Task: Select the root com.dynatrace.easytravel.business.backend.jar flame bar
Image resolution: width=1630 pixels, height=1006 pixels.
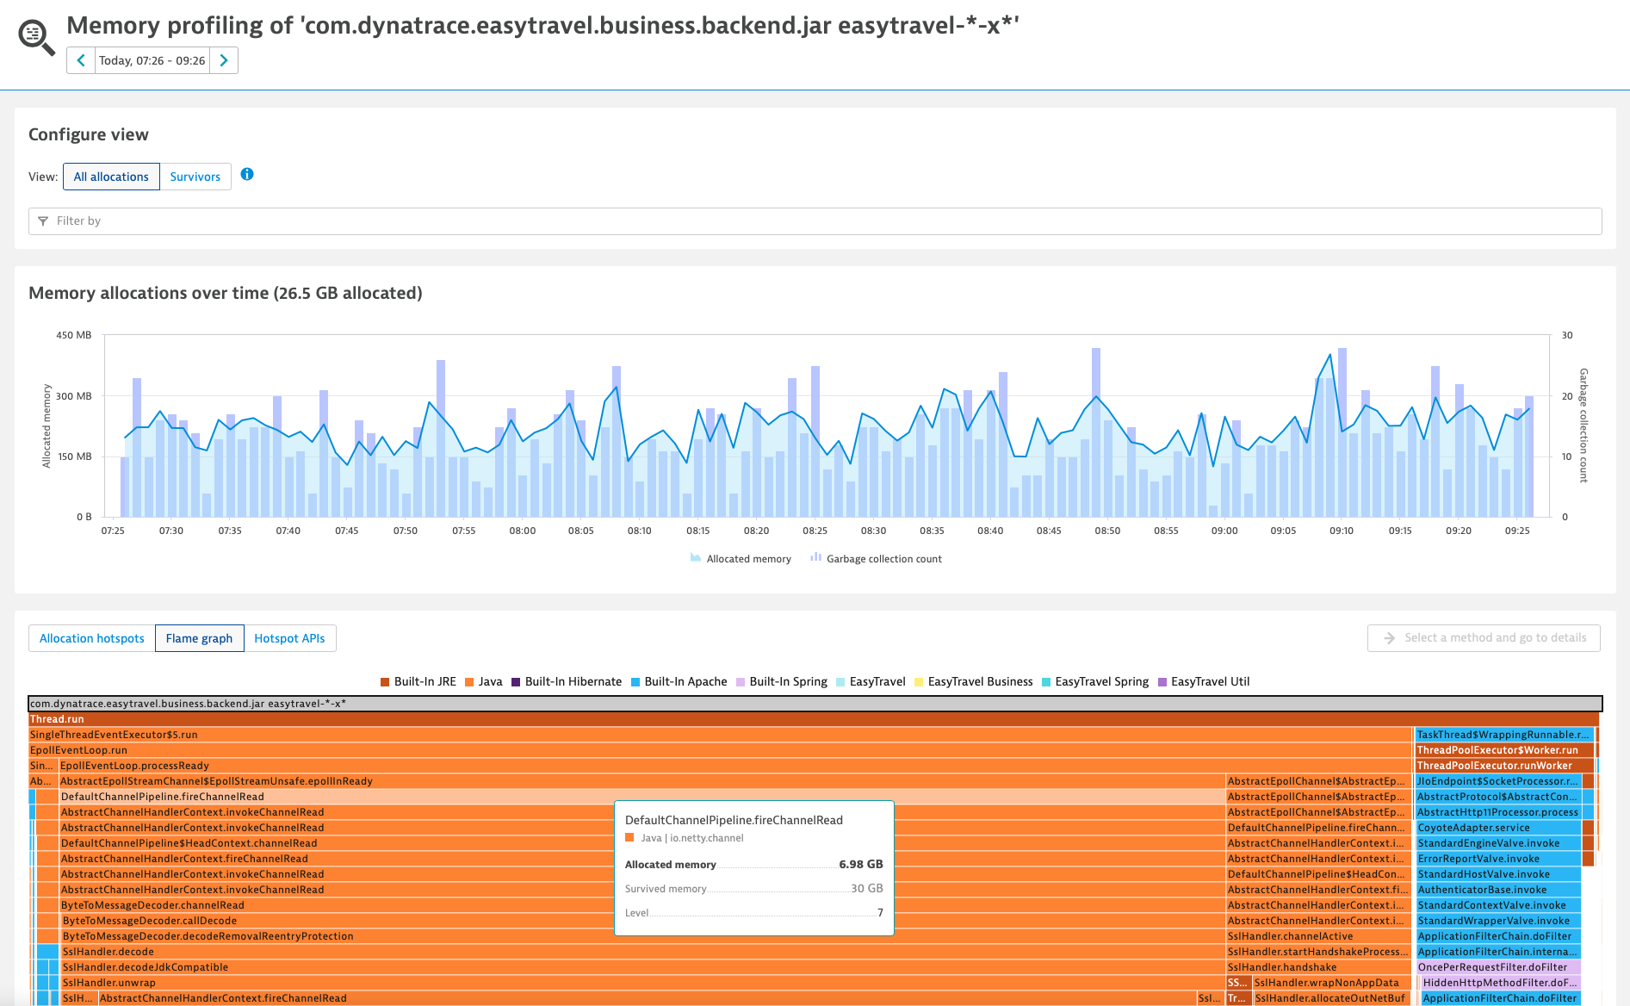Action: pyautogui.click(x=815, y=704)
